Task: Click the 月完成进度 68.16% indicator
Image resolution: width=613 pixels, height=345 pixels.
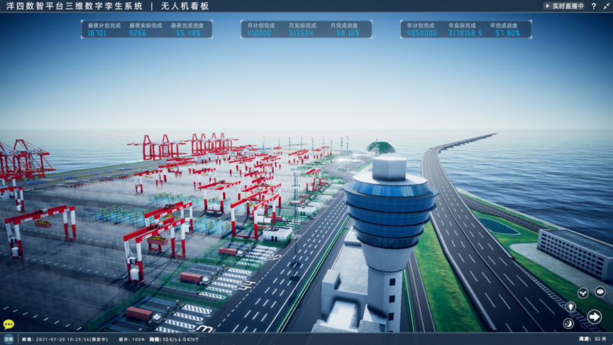Action: click(x=347, y=33)
